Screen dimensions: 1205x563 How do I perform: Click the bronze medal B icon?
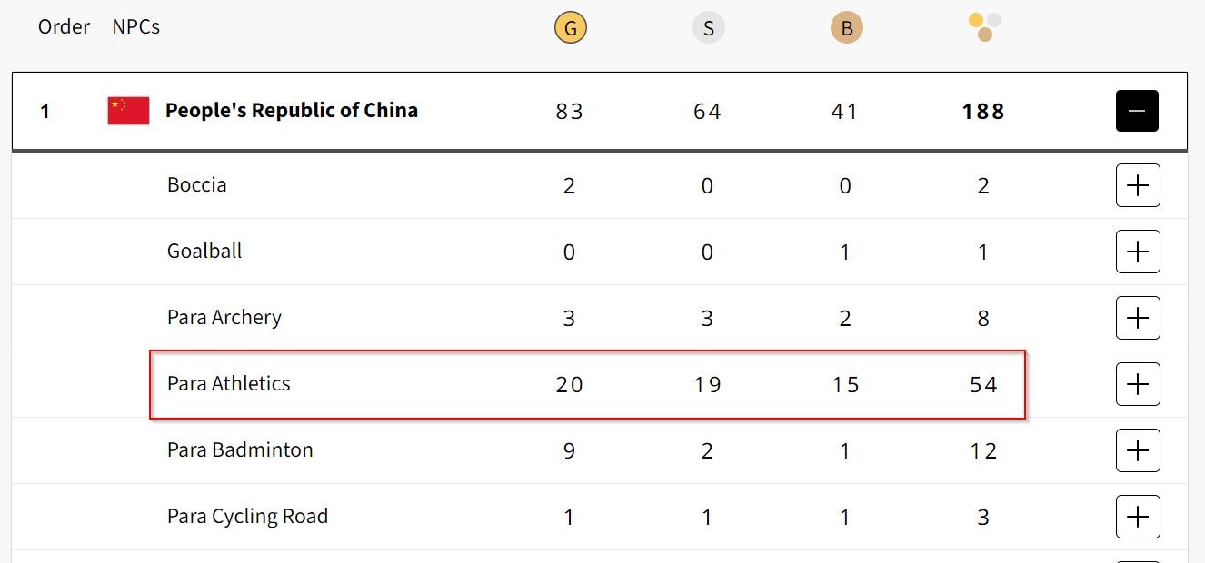coord(846,28)
